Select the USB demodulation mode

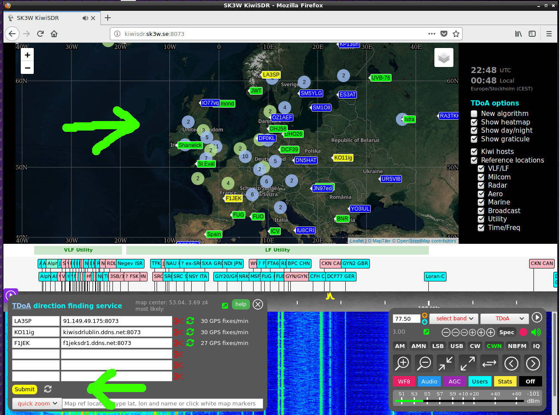[456, 346]
